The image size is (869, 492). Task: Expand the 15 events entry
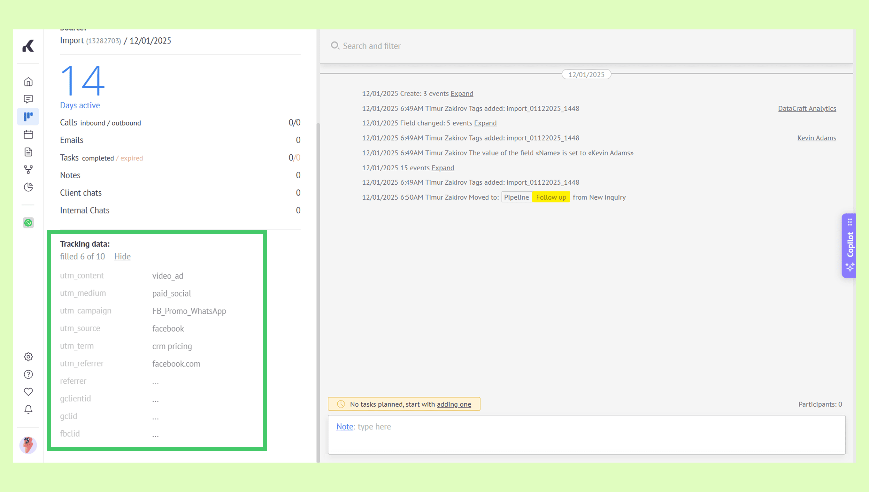(442, 168)
